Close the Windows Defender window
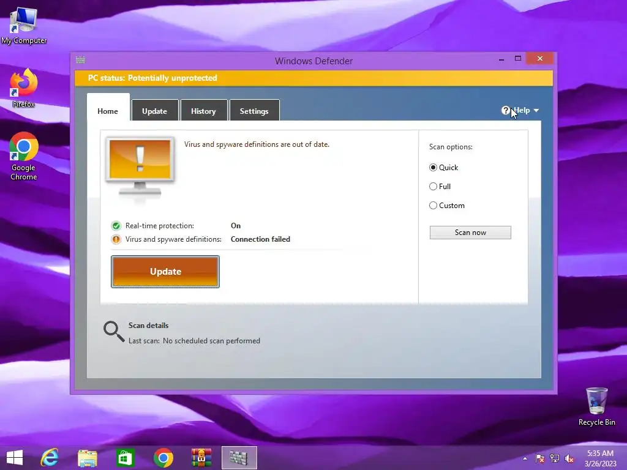This screenshot has width=627, height=470. [540, 59]
